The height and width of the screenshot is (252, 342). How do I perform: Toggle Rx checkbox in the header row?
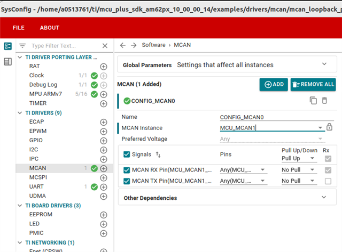pyautogui.click(x=328, y=159)
